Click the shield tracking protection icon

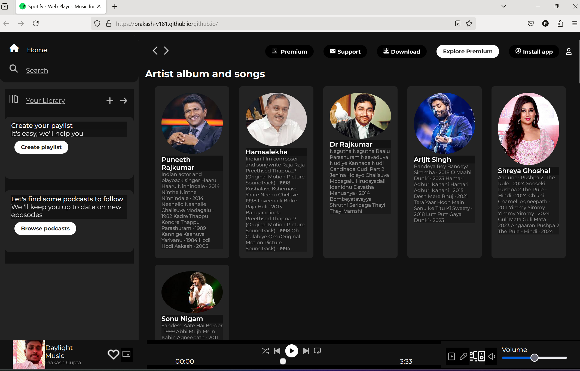point(97,23)
